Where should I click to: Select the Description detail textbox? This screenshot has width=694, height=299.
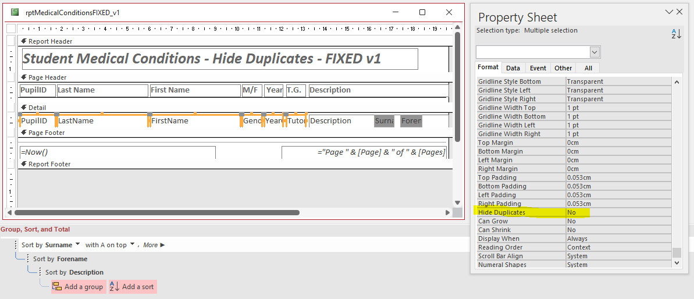click(x=341, y=121)
